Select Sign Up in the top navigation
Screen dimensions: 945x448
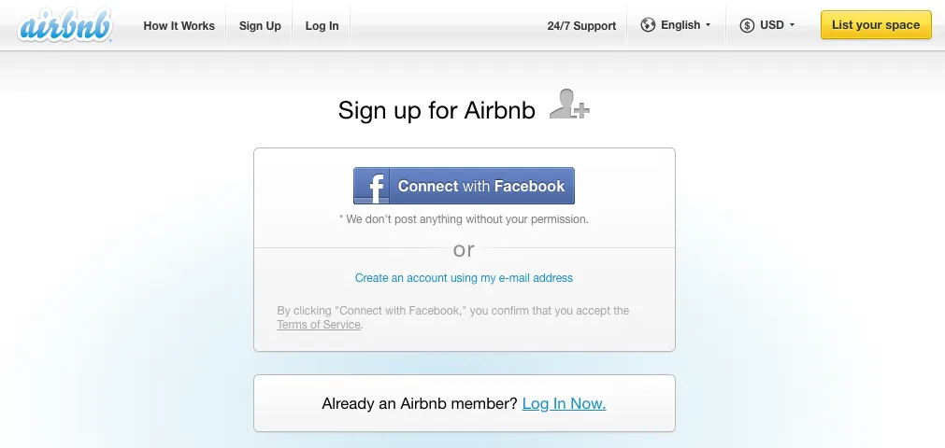[260, 26]
